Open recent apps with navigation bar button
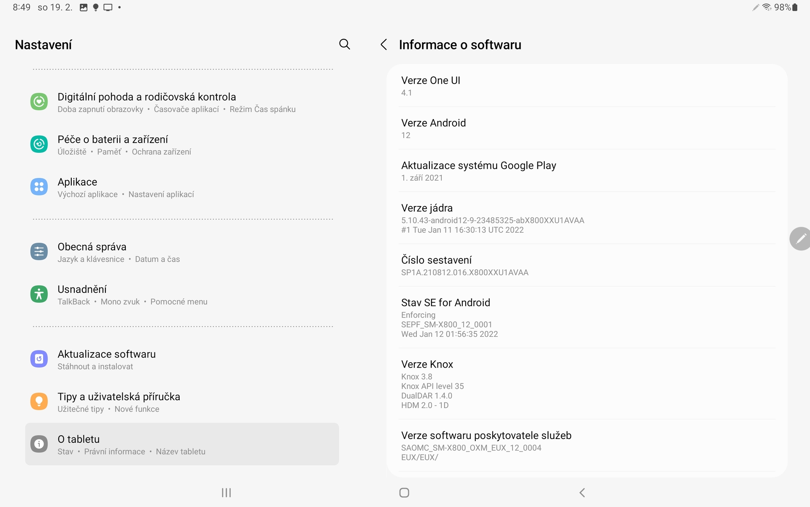 click(x=226, y=492)
